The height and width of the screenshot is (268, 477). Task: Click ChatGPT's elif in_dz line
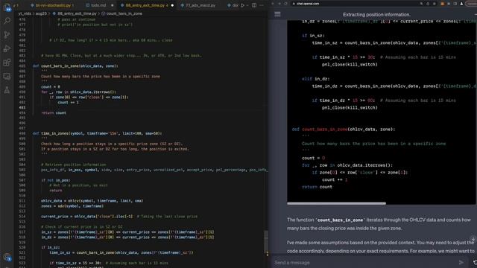point(316,79)
